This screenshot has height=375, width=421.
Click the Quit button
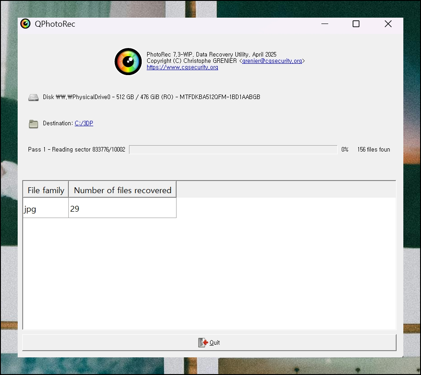[209, 342]
